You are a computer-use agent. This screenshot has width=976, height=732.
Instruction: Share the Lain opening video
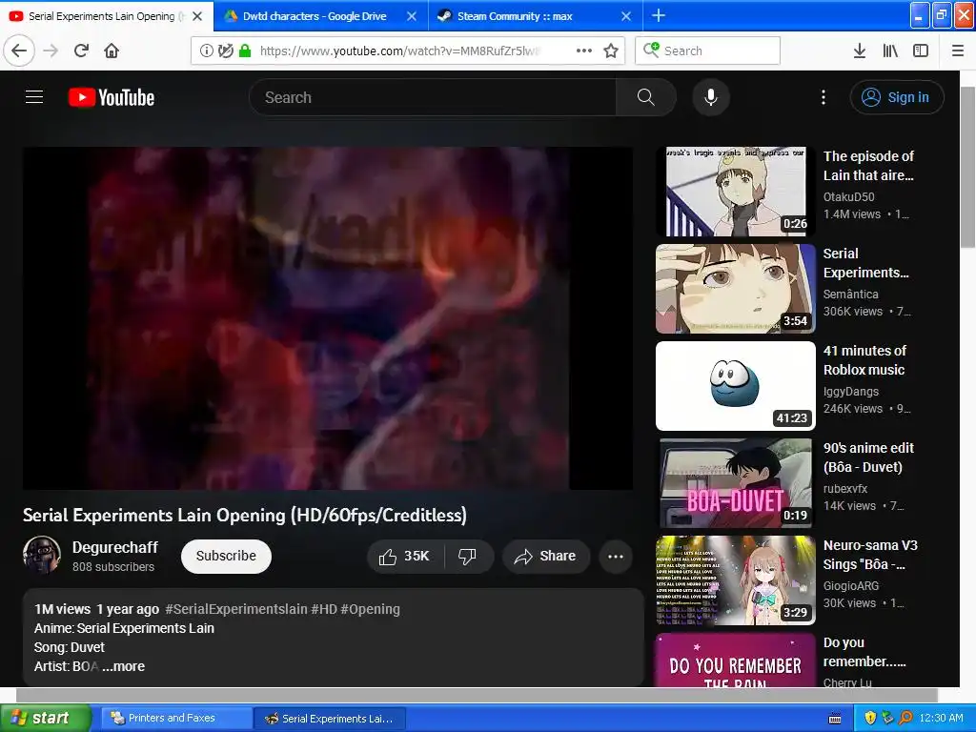click(x=545, y=556)
